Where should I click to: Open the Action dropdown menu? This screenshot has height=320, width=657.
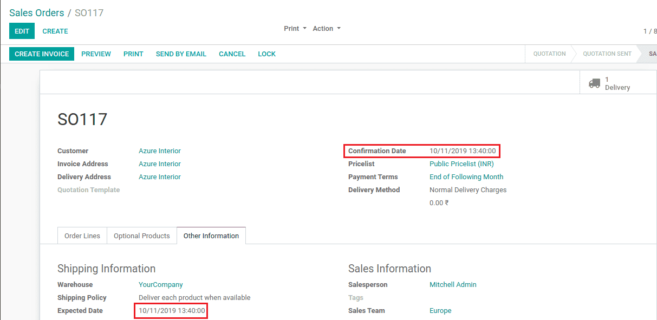tap(327, 28)
